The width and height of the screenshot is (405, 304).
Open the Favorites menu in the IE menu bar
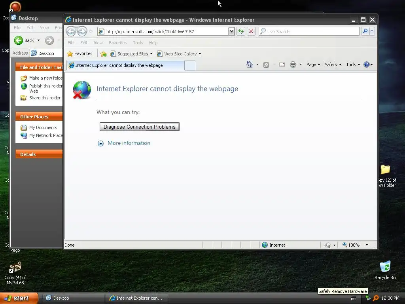point(117,43)
